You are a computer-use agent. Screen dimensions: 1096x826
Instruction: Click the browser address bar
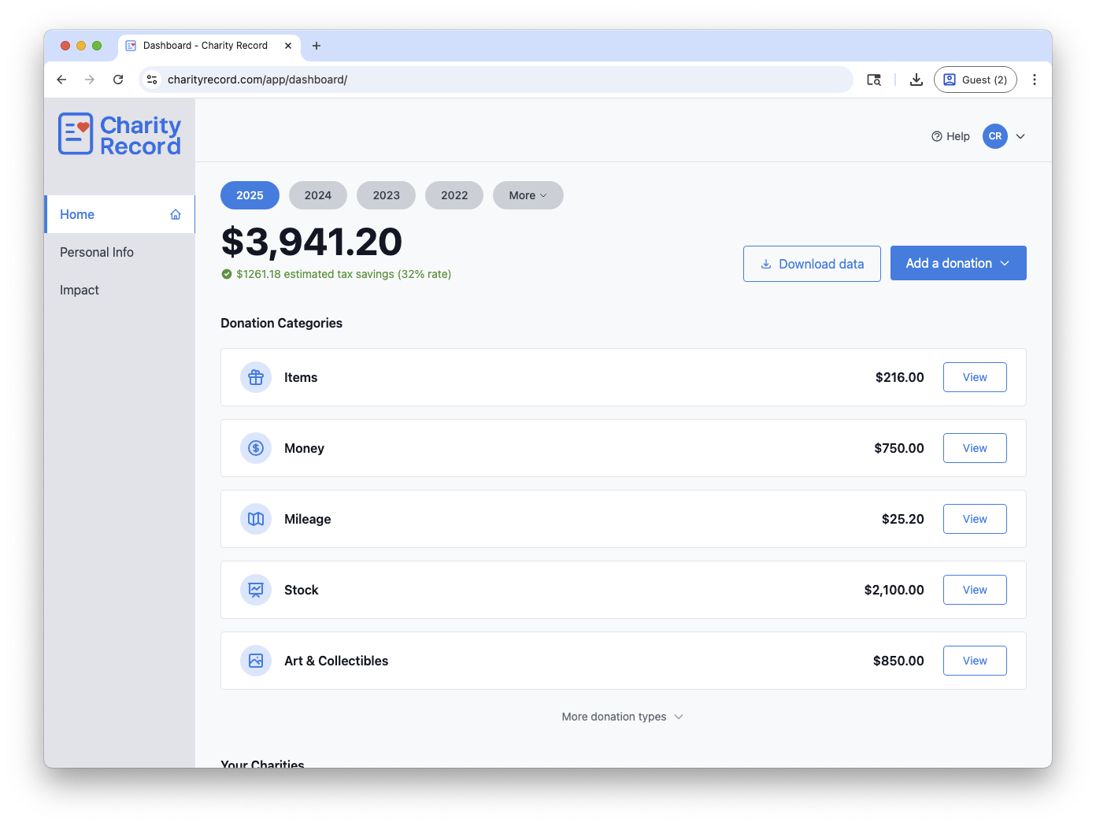[x=494, y=80]
